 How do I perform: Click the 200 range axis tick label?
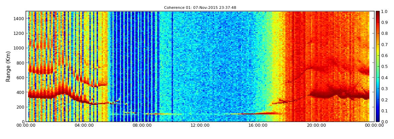pos(21,107)
